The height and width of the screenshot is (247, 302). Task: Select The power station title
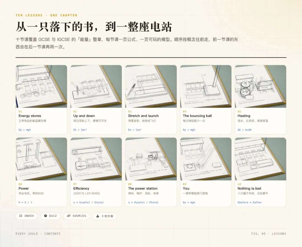(x=143, y=189)
